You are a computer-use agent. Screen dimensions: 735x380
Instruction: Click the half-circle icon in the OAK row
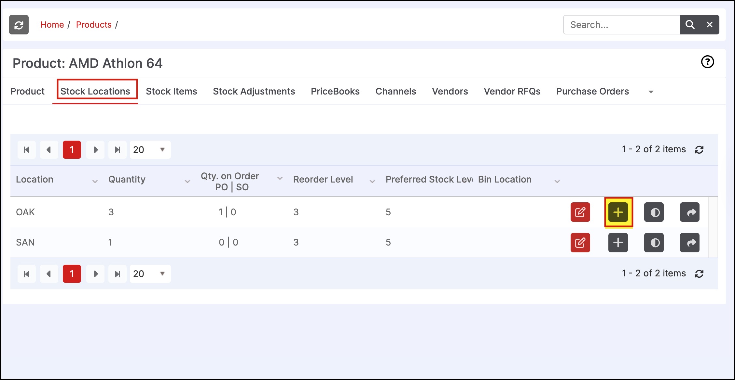coord(654,212)
